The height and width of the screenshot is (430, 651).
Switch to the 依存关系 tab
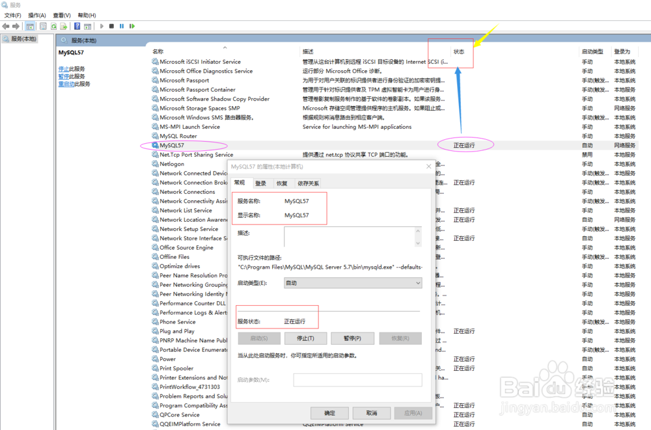coord(308,183)
